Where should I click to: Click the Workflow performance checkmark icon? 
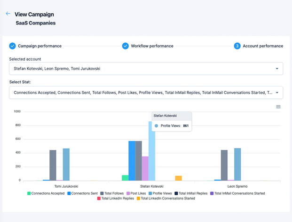[126, 46]
